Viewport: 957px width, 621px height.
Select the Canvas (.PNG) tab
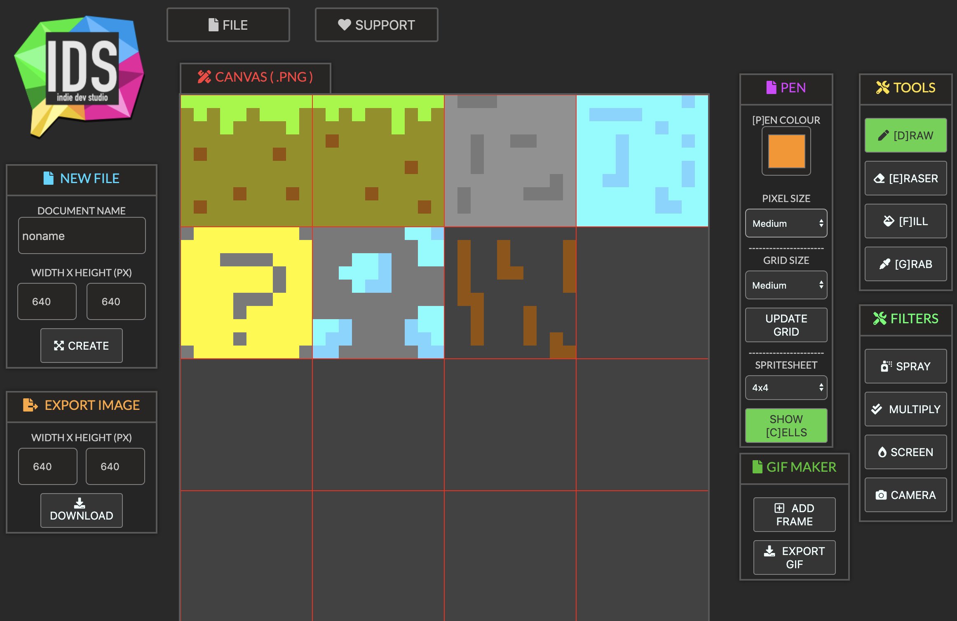pos(256,78)
